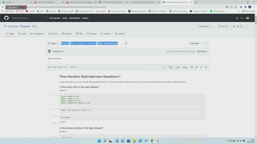The height and width of the screenshot is (144, 257).
Task: Switch to the repository Pull requests tab
Action: click(x=37, y=34)
